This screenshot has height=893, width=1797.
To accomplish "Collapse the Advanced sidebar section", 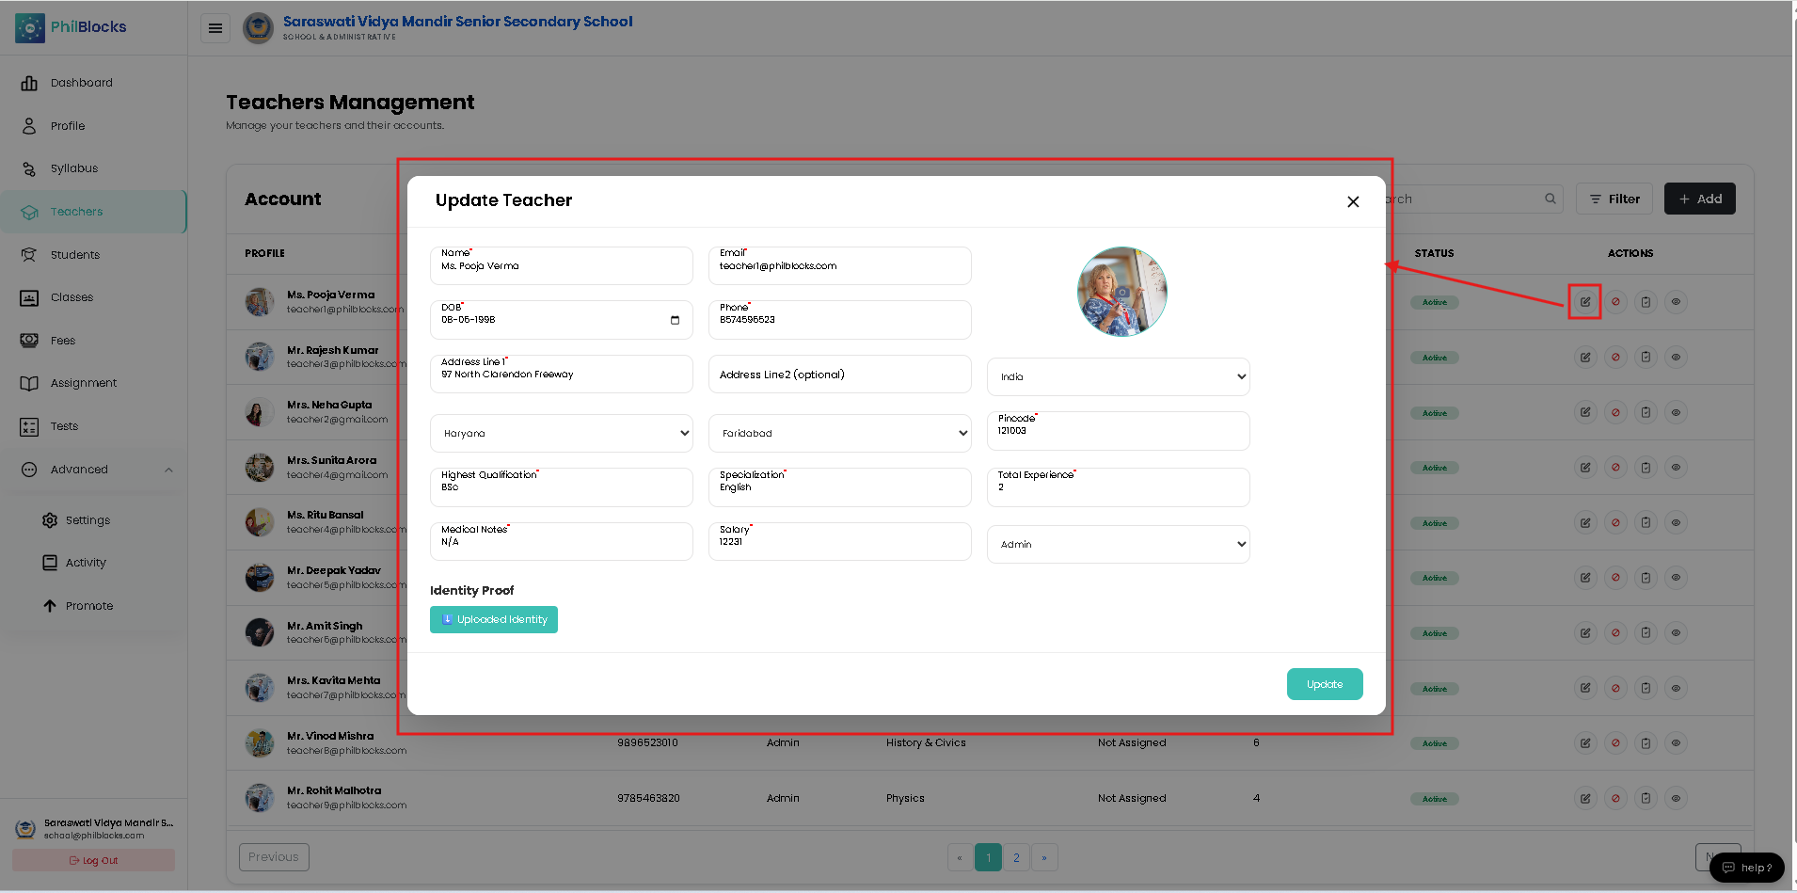I will [168, 470].
